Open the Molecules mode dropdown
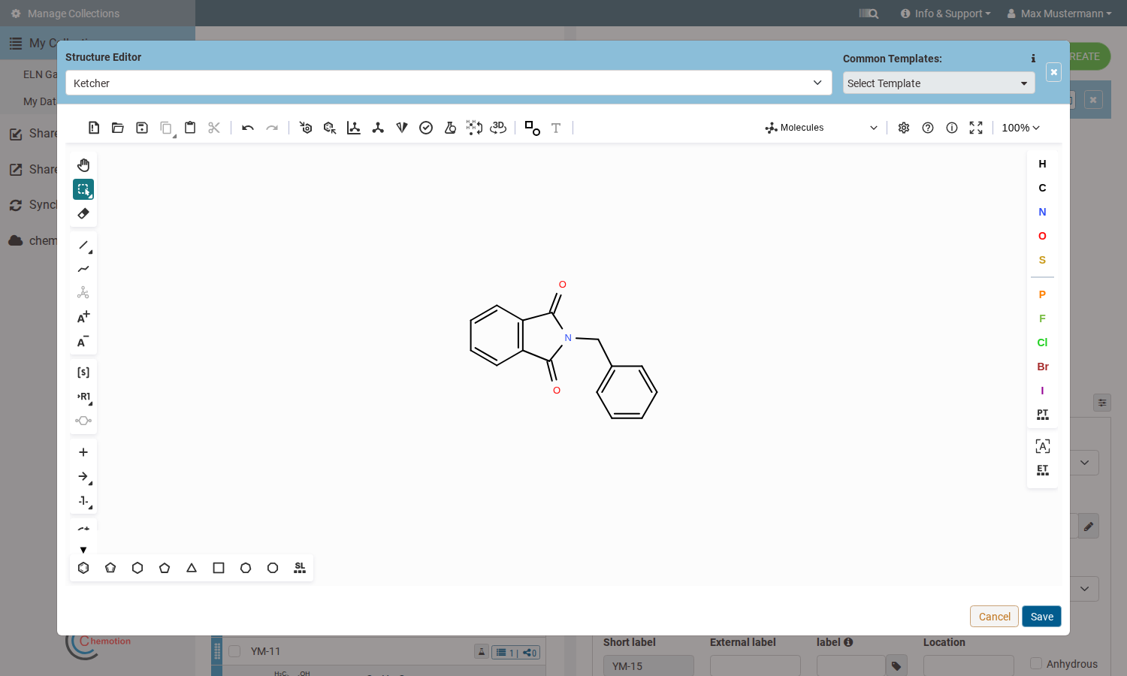 822,128
